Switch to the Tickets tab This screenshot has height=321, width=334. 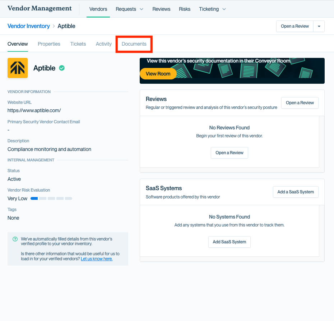(78, 44)
